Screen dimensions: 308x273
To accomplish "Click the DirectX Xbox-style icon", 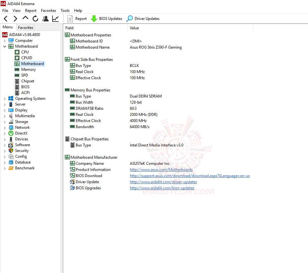I will coord(11,133).
